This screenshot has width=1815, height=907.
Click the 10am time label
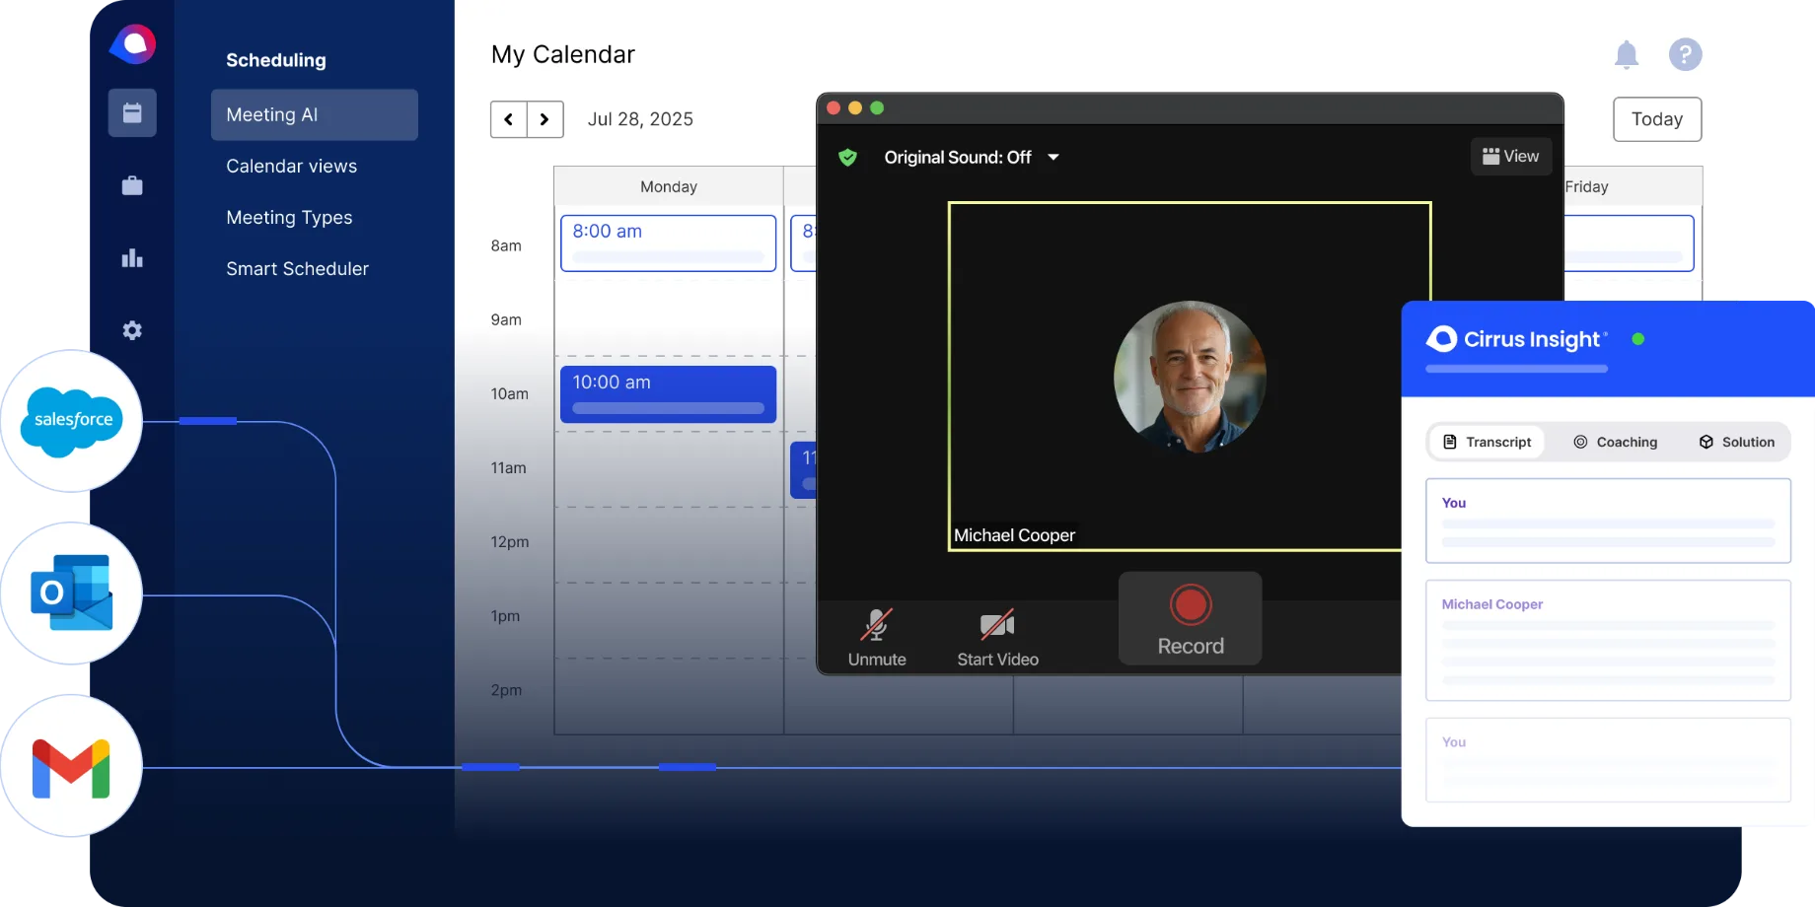coord(510,393)
